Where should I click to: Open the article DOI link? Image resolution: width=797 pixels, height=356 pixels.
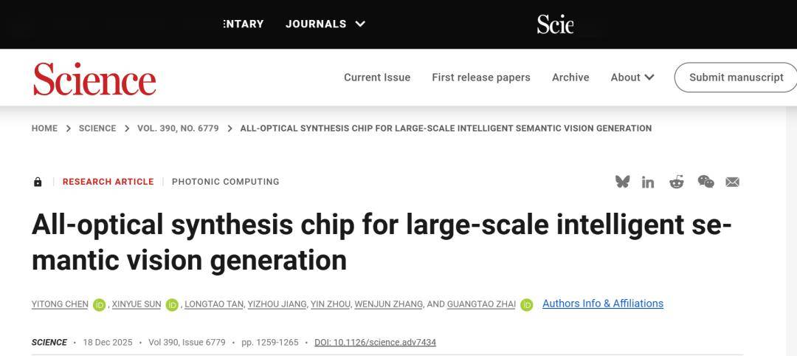[375, 343]
